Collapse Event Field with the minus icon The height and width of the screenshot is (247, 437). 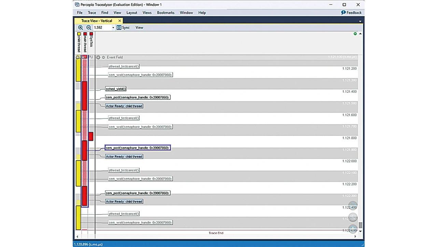pyautogui.click(x=103, y=57)
